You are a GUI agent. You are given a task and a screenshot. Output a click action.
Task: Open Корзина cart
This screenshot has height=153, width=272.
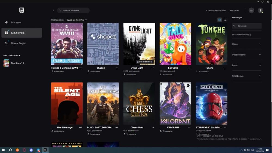(234, 11)
